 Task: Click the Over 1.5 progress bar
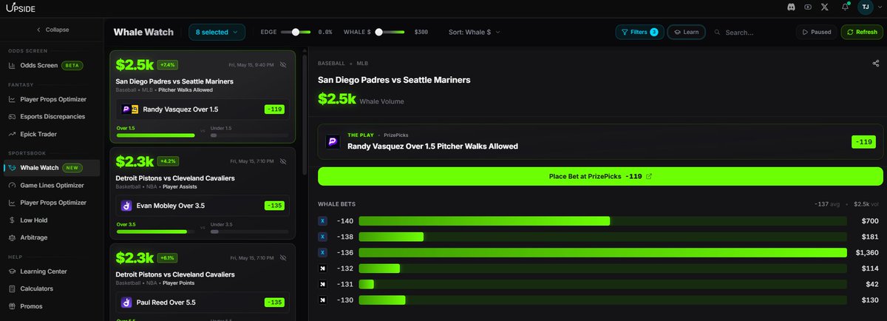point(155,135)
